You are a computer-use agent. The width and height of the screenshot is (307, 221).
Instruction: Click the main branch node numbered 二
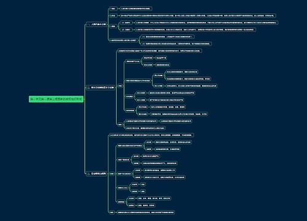click(x=101, y=88)
